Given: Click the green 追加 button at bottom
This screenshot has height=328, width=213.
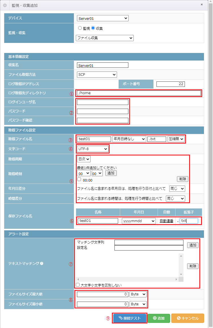Looking at the screenshot, I should pyautogui.click(x=158, y=318).
